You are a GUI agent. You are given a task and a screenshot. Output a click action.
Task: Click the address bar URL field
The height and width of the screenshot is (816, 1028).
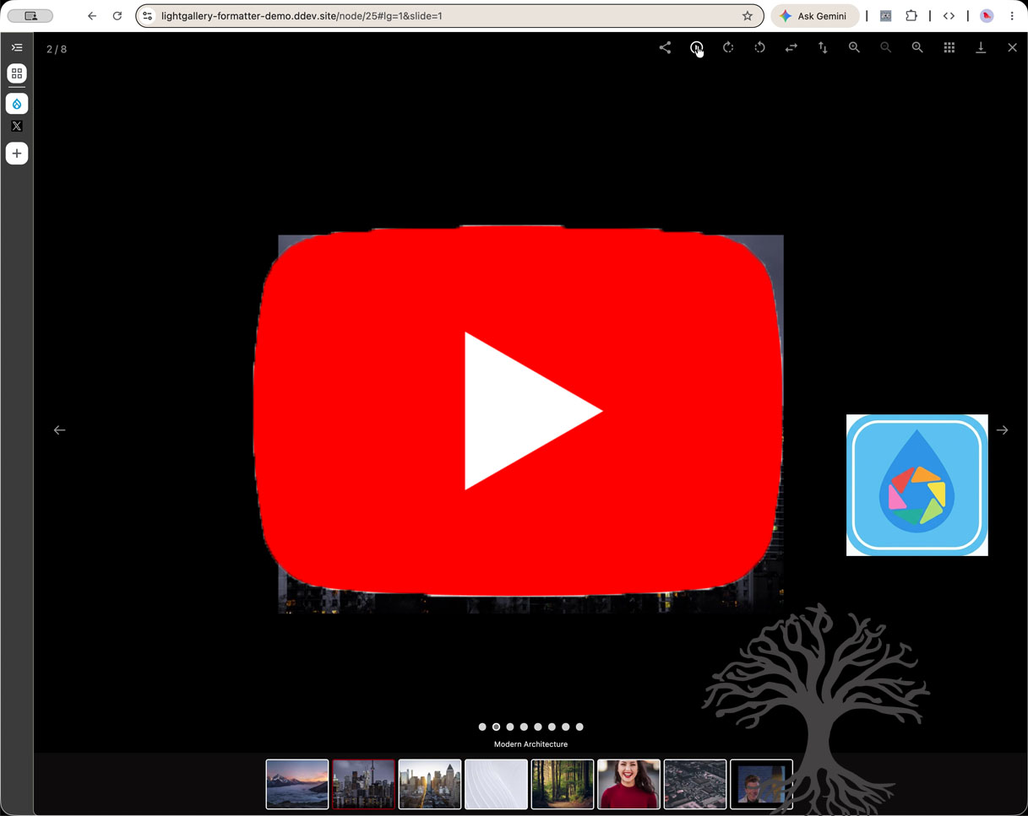pyautogui.click(x=448, y=16)
